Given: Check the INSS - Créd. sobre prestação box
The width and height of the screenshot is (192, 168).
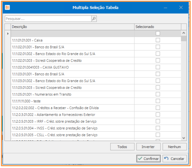Looking at the screenshot, I should 158,128.
